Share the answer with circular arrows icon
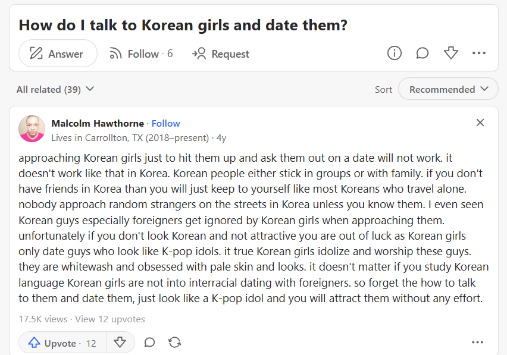This screenshot has height=355, width=507. click(175, 343)
